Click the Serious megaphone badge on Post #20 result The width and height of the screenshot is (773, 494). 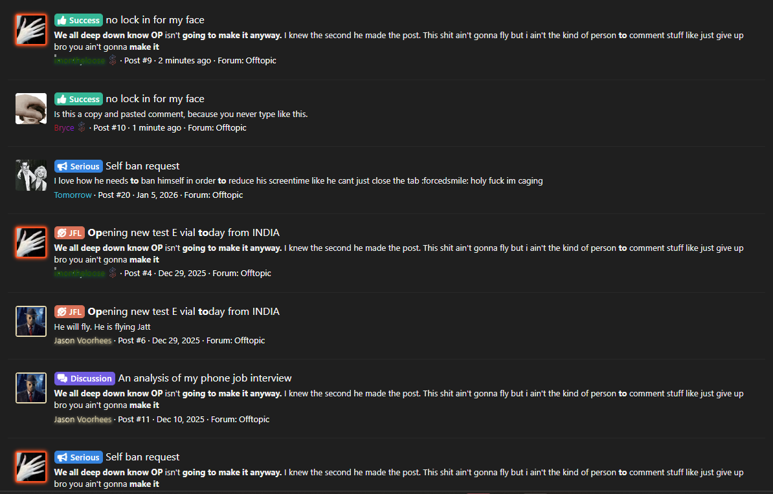pyautogui.click(x=78, y=166)
